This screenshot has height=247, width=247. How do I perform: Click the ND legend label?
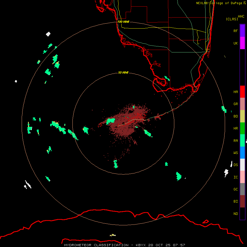(235, 214)
